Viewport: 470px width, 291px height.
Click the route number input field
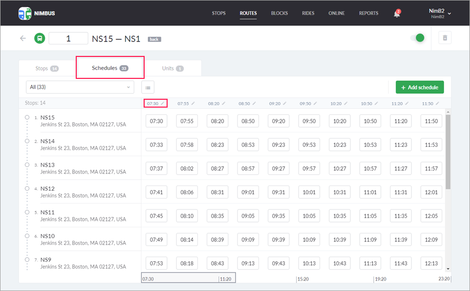(68, 38)
